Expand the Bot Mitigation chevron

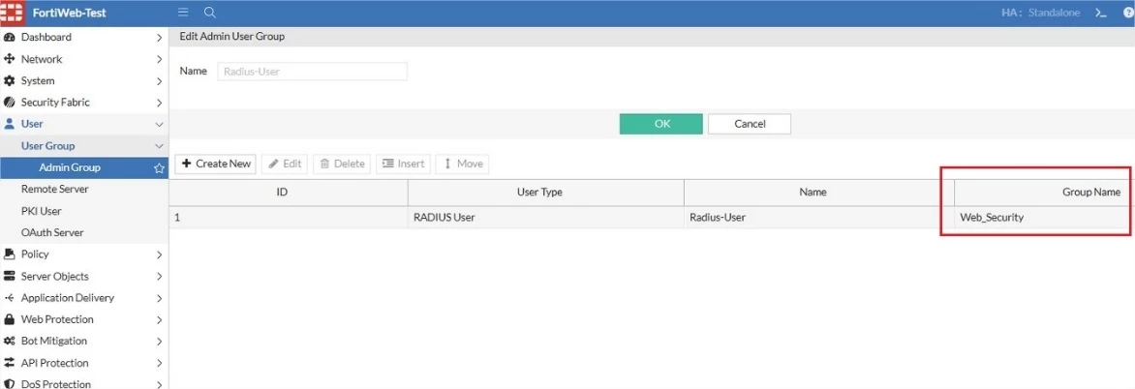point(159,342)
